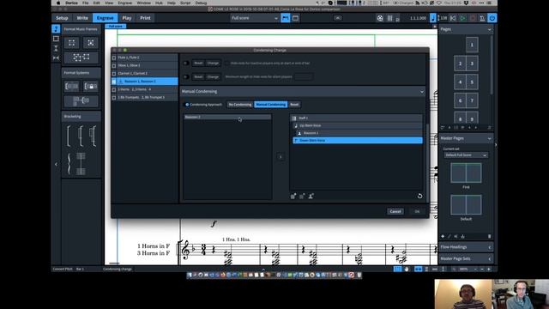Image resolution: width=549 pixels, height=309 pixels.
Task: Check the Bb Trumpets group checkbox
Action: coord(114,98)
